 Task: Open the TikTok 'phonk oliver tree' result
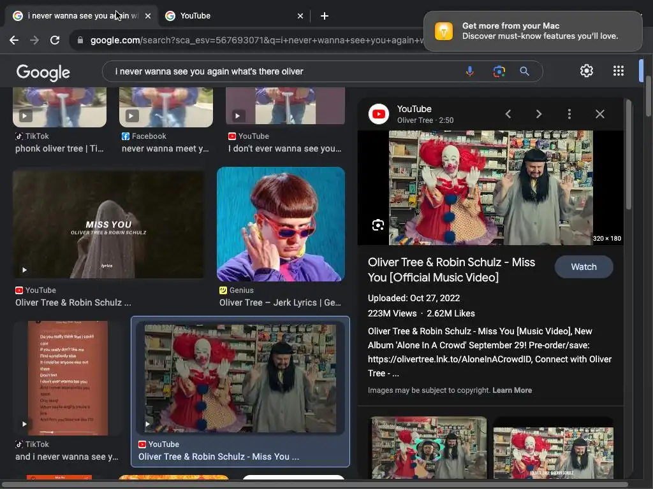pos(59,148)
